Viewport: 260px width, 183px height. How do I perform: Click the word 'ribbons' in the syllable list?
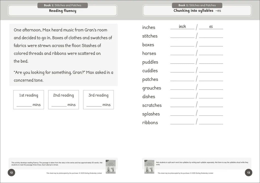click(150, 123)
